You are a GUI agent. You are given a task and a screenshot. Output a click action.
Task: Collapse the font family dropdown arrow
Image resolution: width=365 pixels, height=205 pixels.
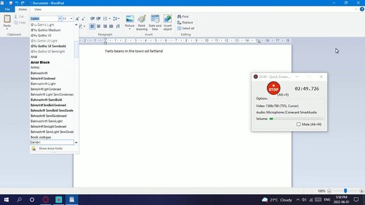coord(60,19)
